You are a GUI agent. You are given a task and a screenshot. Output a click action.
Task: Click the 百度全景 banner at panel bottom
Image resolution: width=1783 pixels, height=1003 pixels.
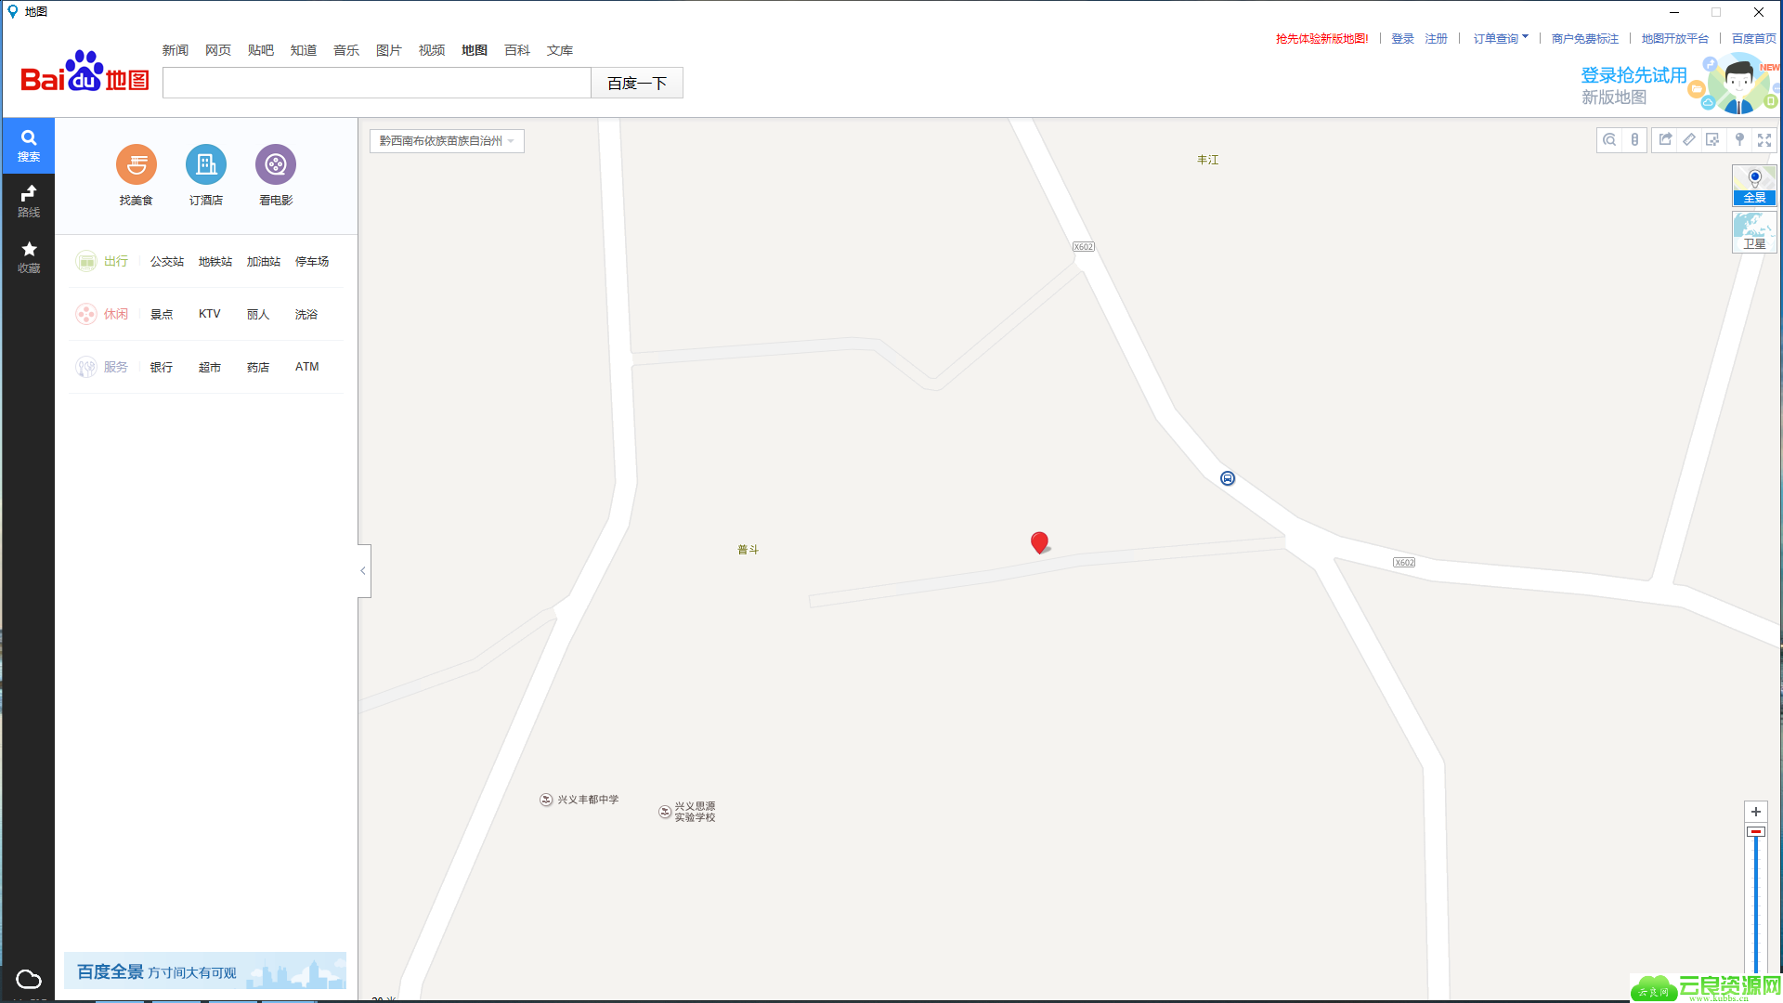pos(205,970)
